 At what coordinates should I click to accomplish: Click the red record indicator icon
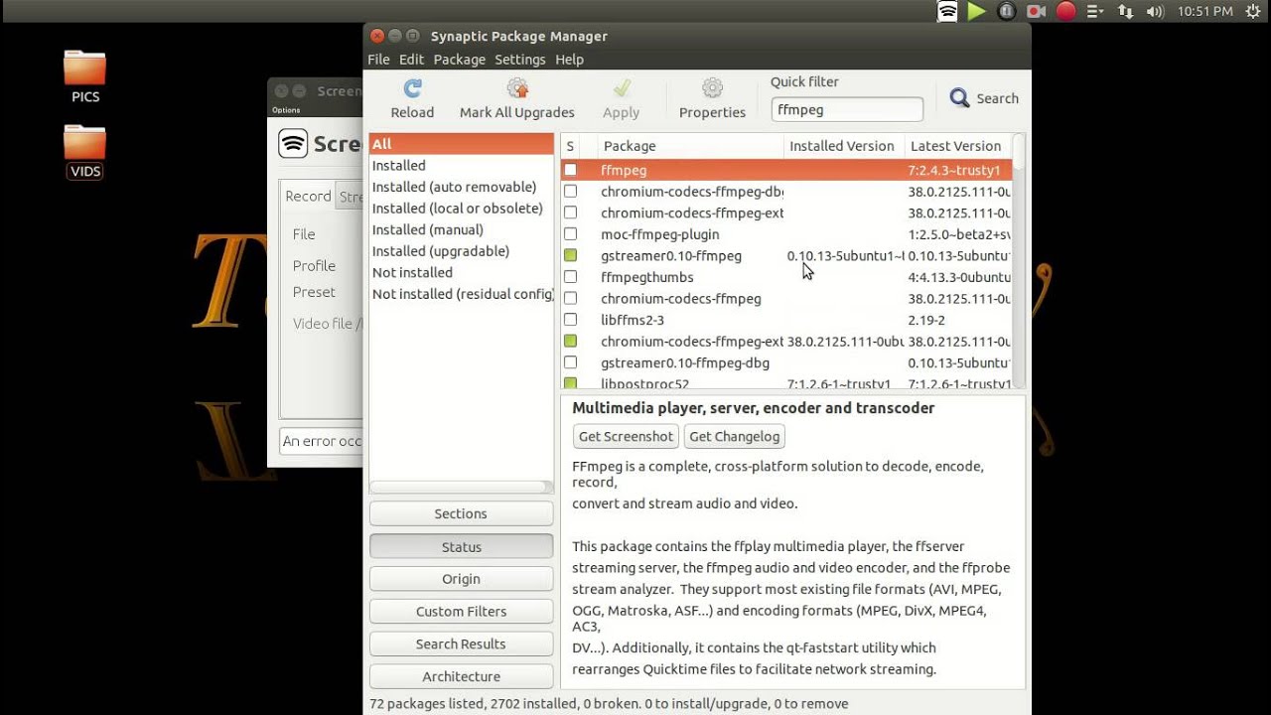click(x=1065, y=12)
